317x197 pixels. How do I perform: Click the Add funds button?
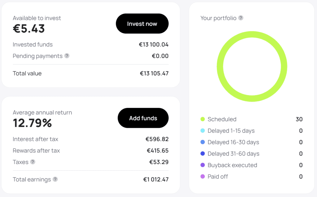coord(143,118)
